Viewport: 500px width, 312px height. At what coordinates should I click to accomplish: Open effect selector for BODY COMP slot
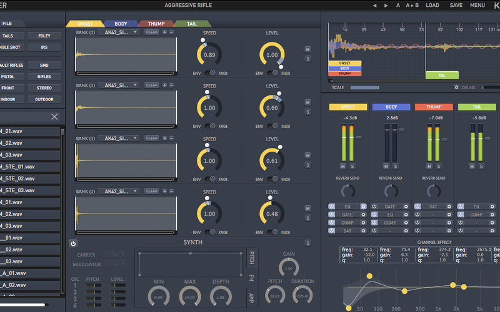point(406,223)
